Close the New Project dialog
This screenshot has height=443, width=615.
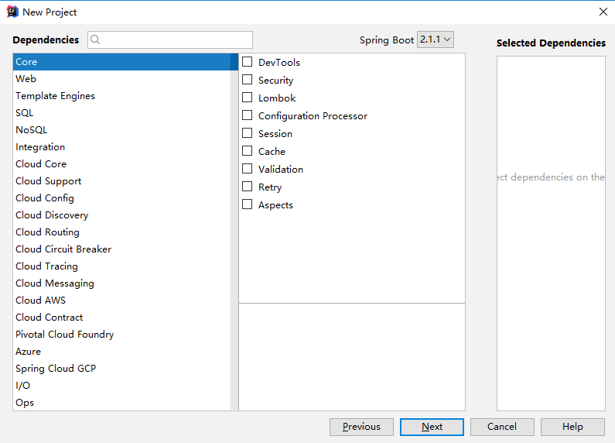click(603, 12)
